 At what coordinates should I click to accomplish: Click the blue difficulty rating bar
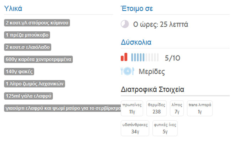click(x=145, y=57)
